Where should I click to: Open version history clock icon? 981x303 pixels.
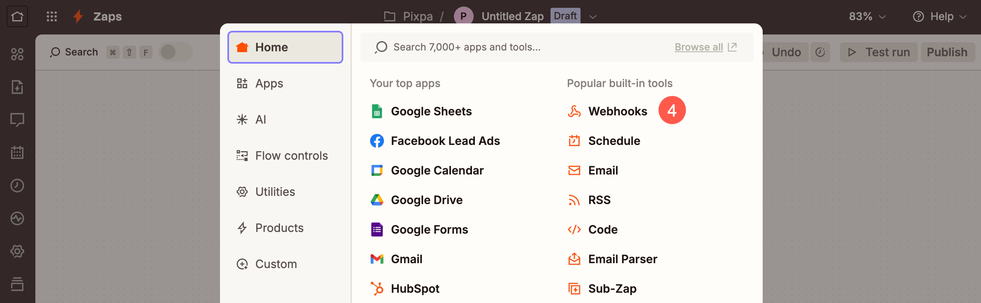[x=820, y=52]
